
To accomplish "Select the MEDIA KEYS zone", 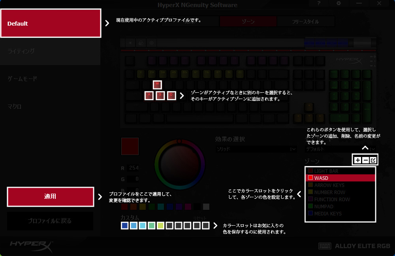I will 340,213.
